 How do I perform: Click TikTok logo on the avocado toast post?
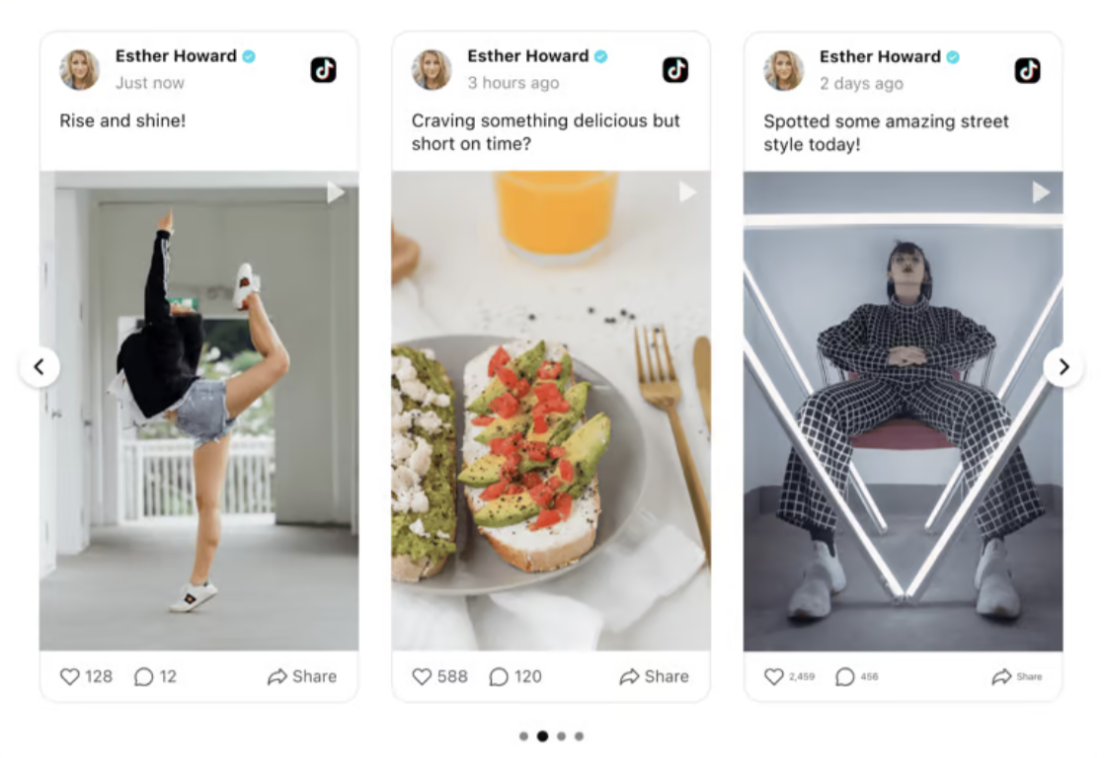pos(675,70)
